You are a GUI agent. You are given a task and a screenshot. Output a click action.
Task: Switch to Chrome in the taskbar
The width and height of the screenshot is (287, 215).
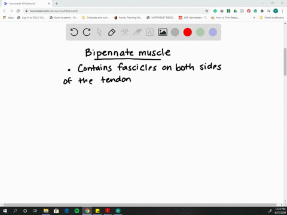tap(87, 211)
